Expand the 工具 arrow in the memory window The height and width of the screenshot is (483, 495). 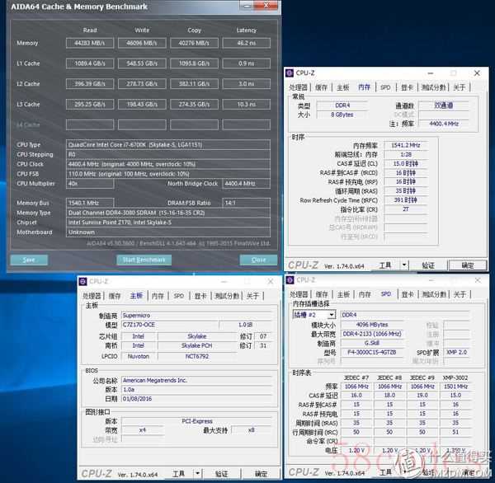pos(405,265)
